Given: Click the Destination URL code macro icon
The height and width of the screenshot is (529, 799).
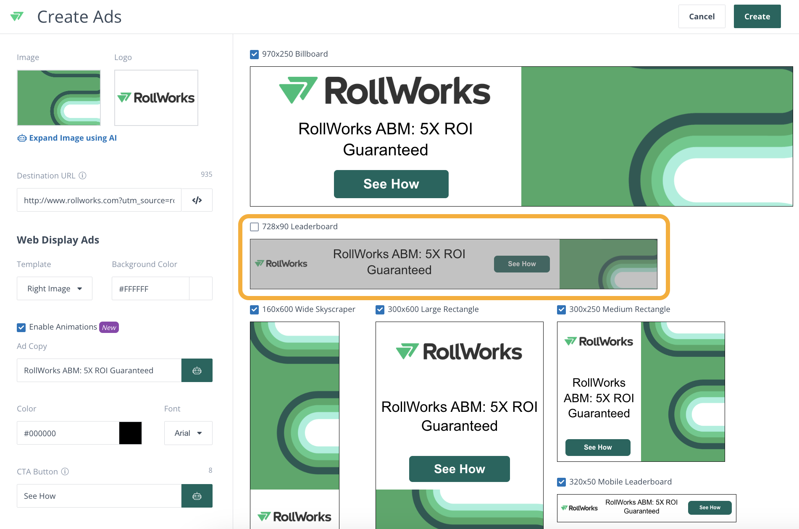Looking at the screenshot, I should pos(197,200).
